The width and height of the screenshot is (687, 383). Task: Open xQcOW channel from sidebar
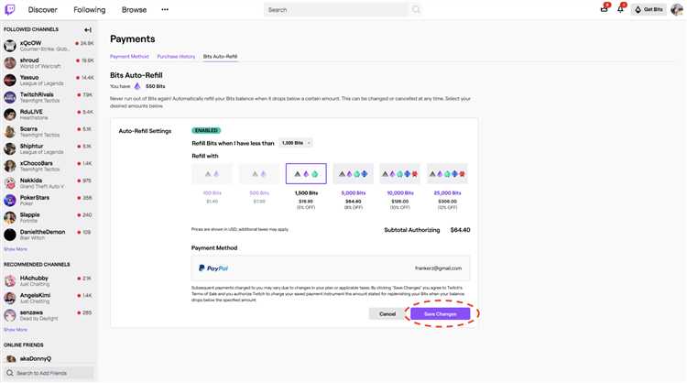click(x=49, y=46)
